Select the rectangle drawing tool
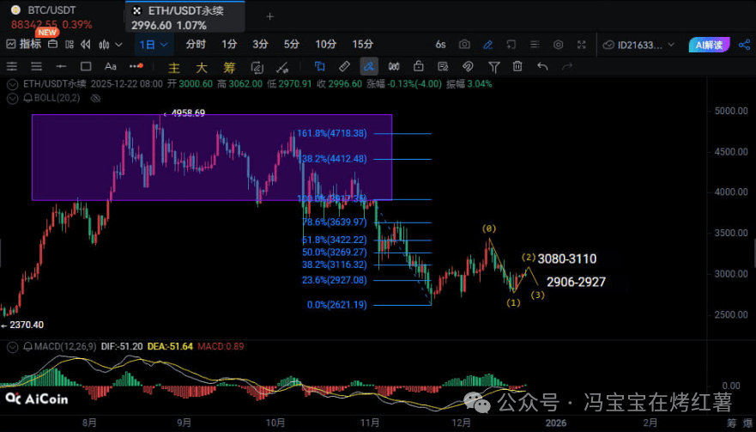Image resolution: width=756 pixels, height=432 pixels. (x=86, y=66)
